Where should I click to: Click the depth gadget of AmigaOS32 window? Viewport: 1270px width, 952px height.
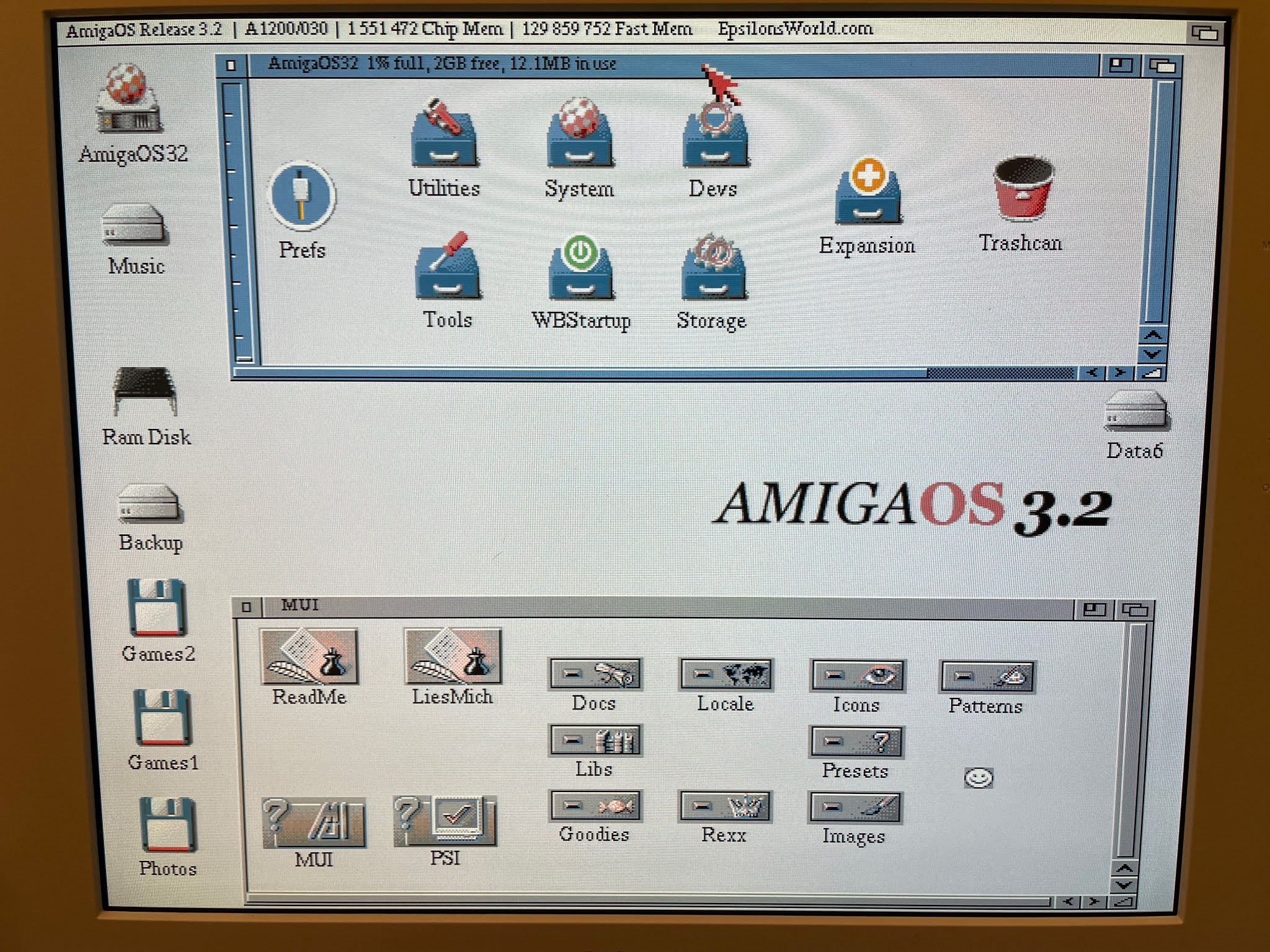click(1161, 65)
